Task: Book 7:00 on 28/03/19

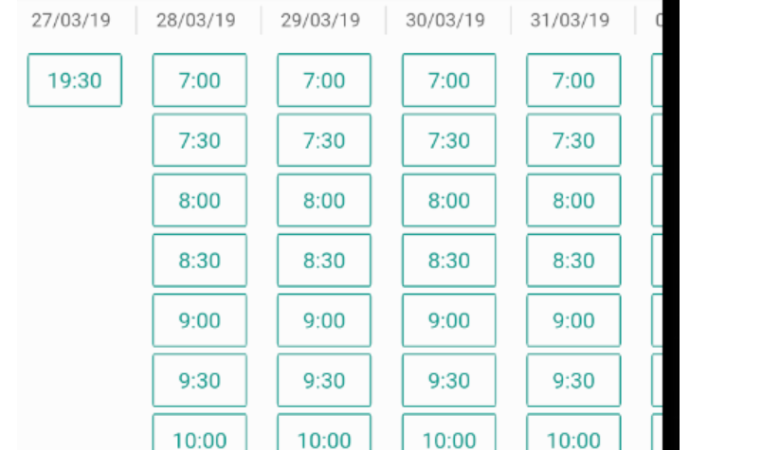Action: point(199,81)
